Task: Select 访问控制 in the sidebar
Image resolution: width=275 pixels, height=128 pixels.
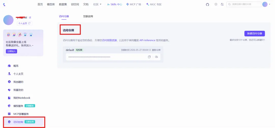Action: pos(18,122)
